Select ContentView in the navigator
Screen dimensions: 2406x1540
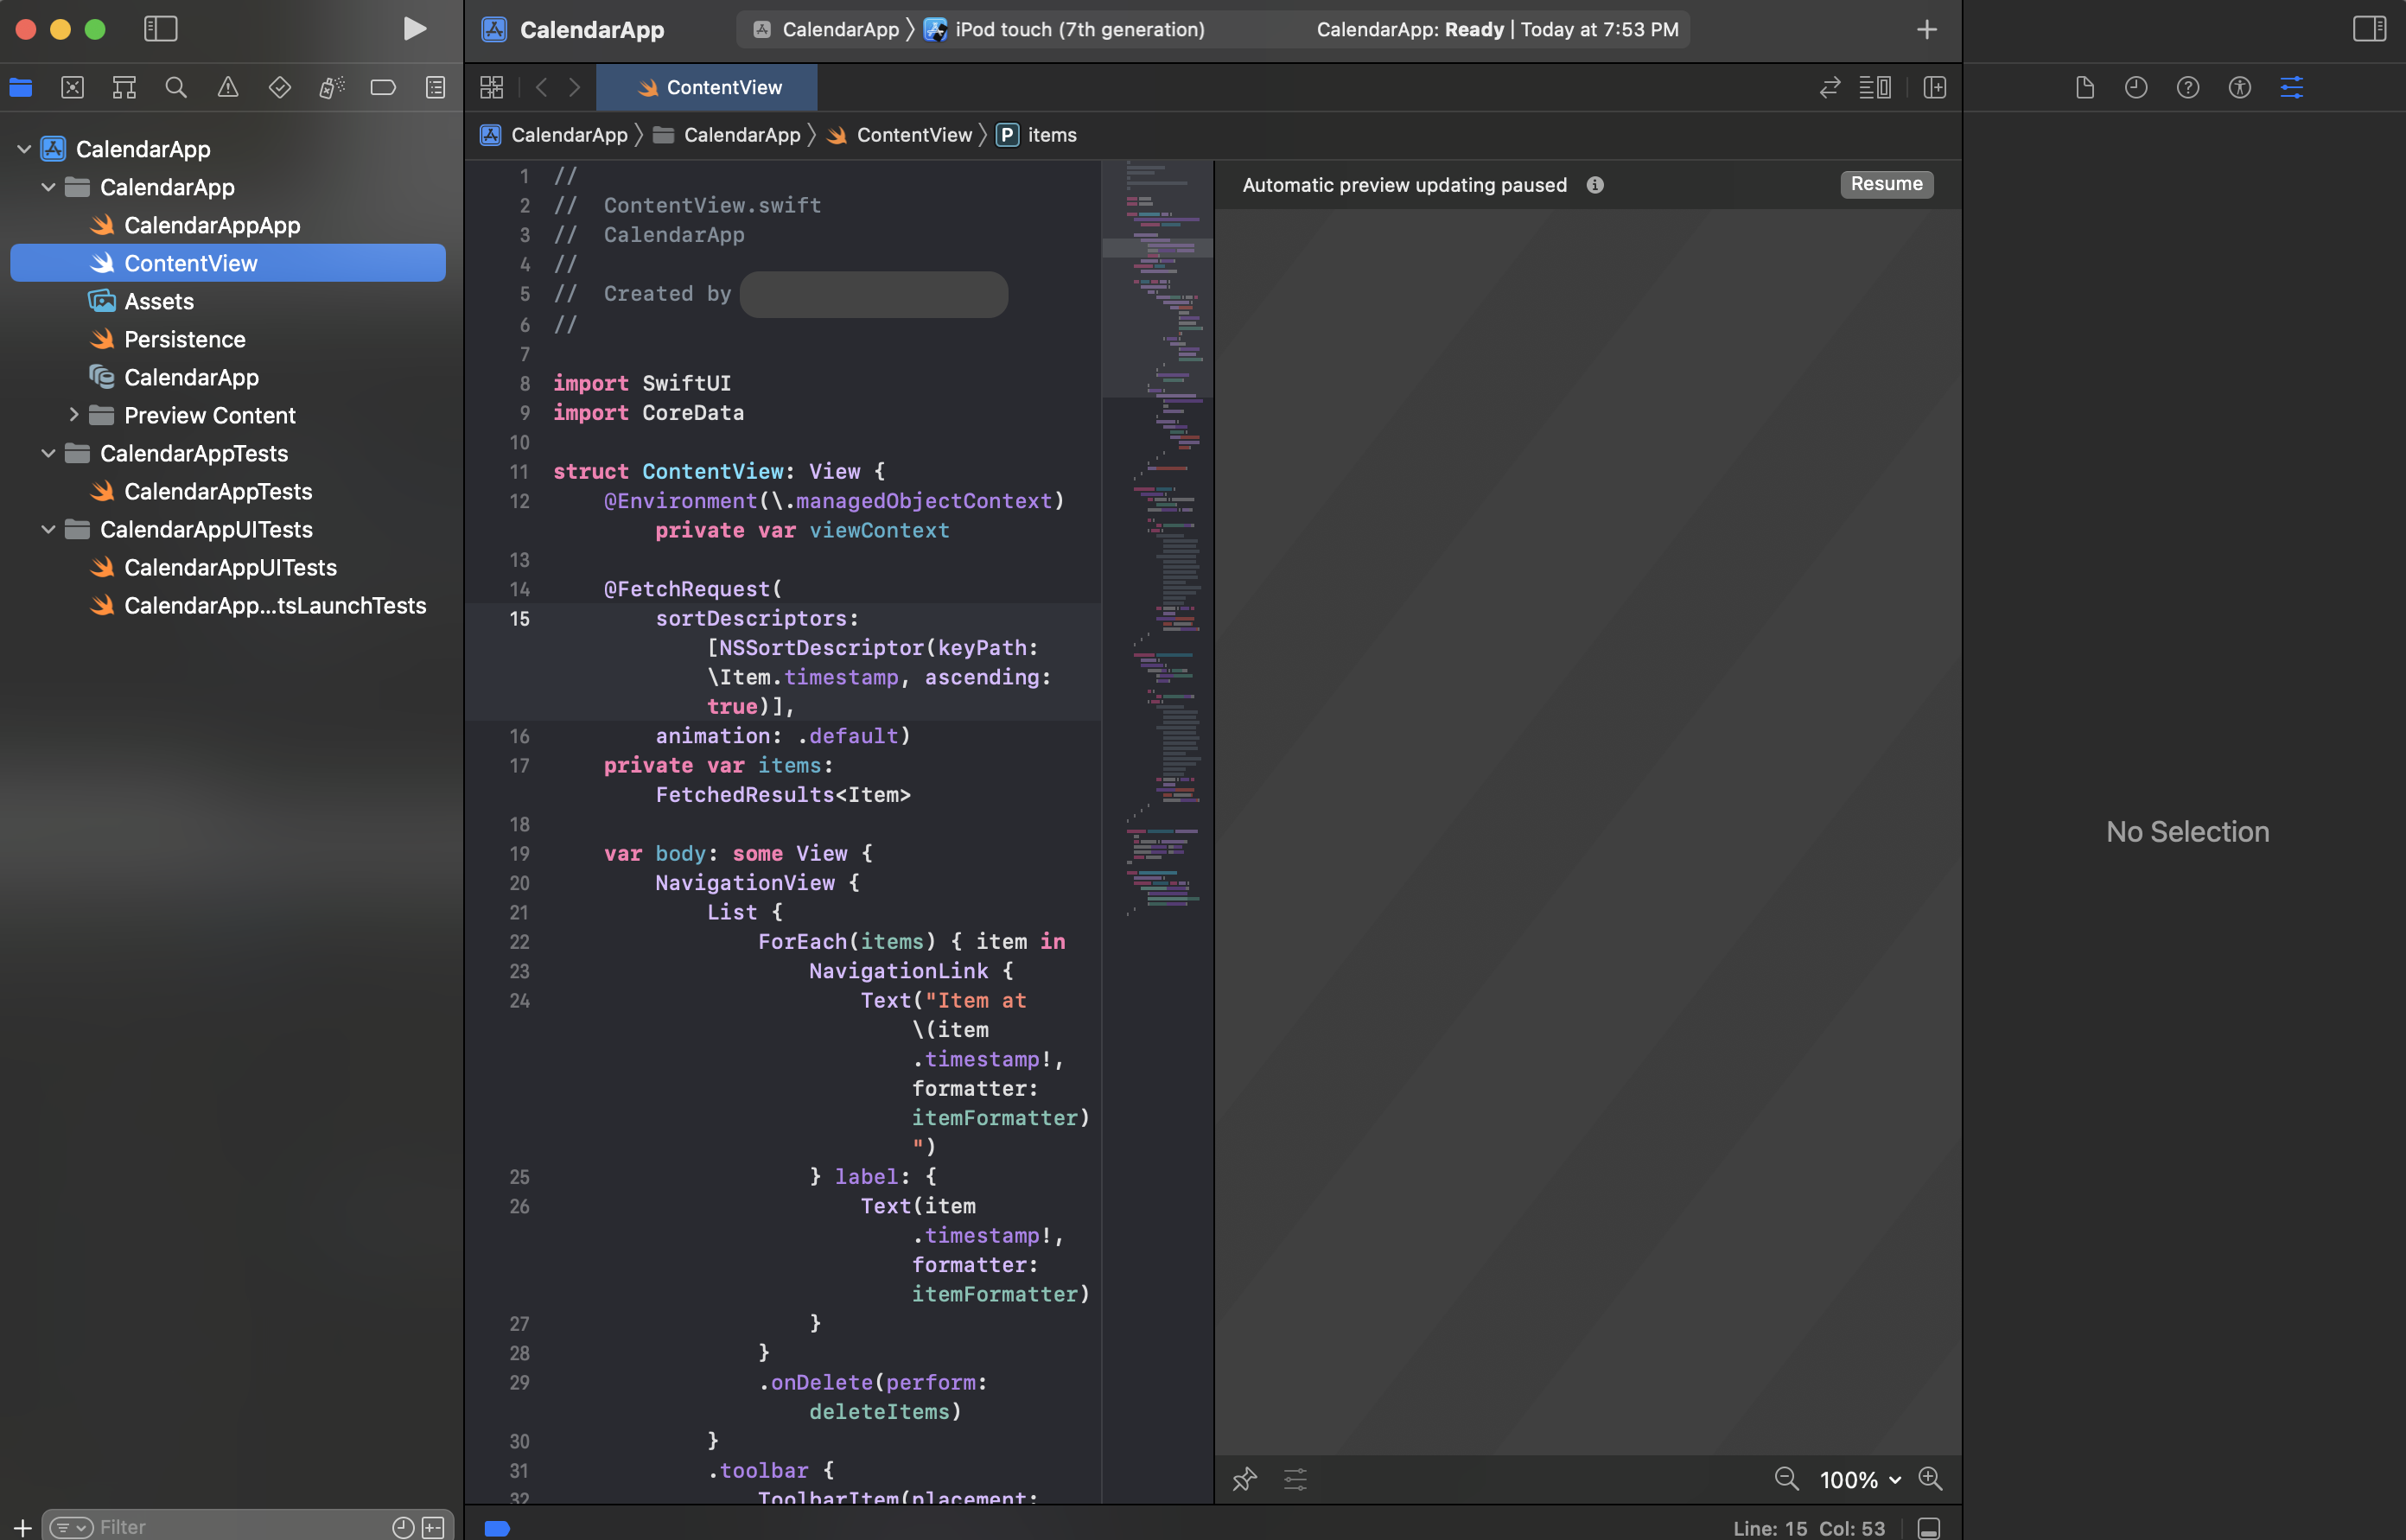(x=228, y=263)
